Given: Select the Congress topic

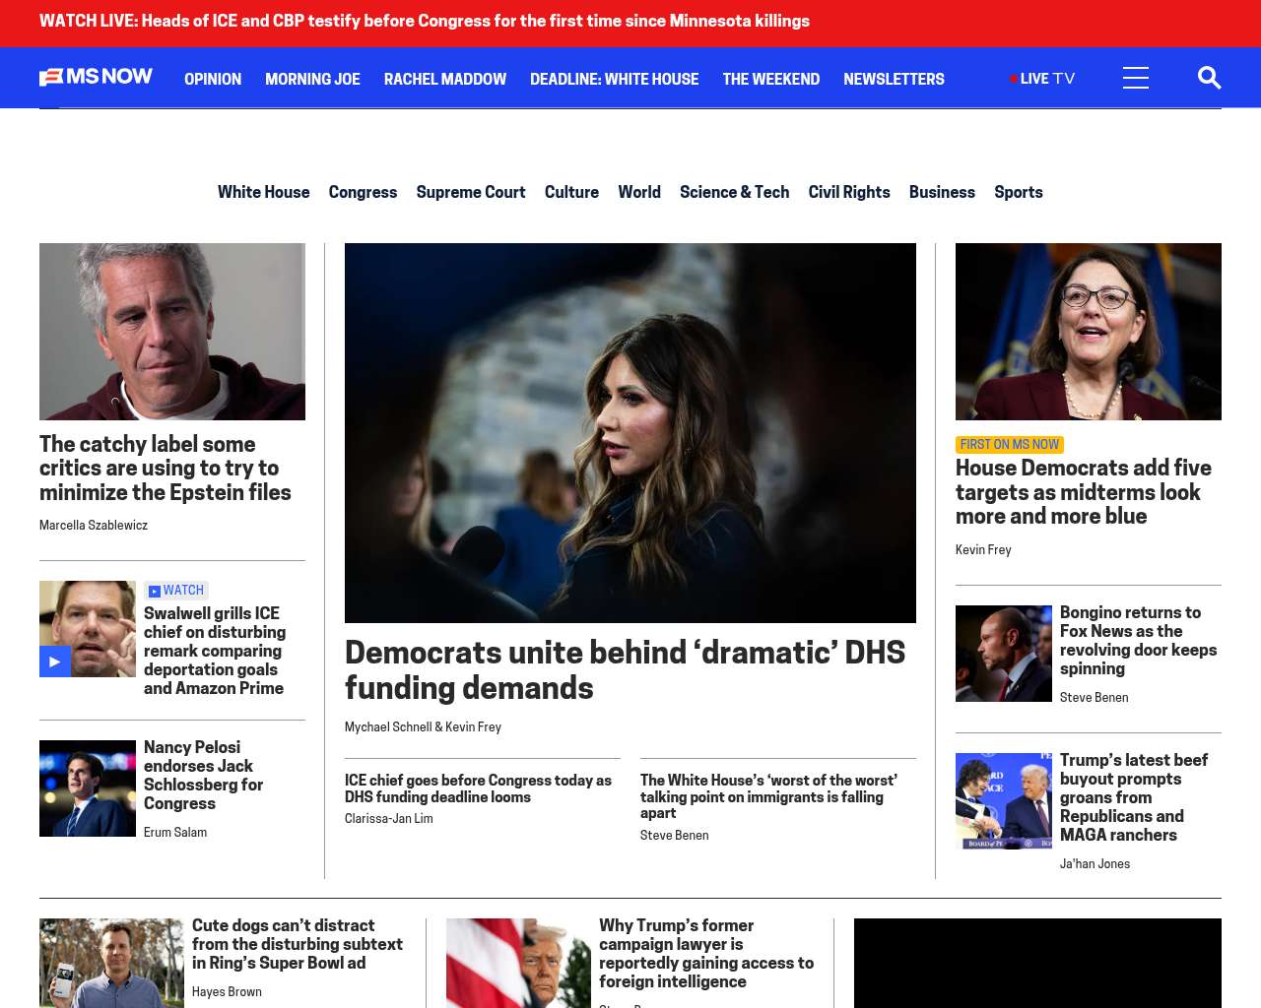Looking at the screenshot, I should click(363, 192).
